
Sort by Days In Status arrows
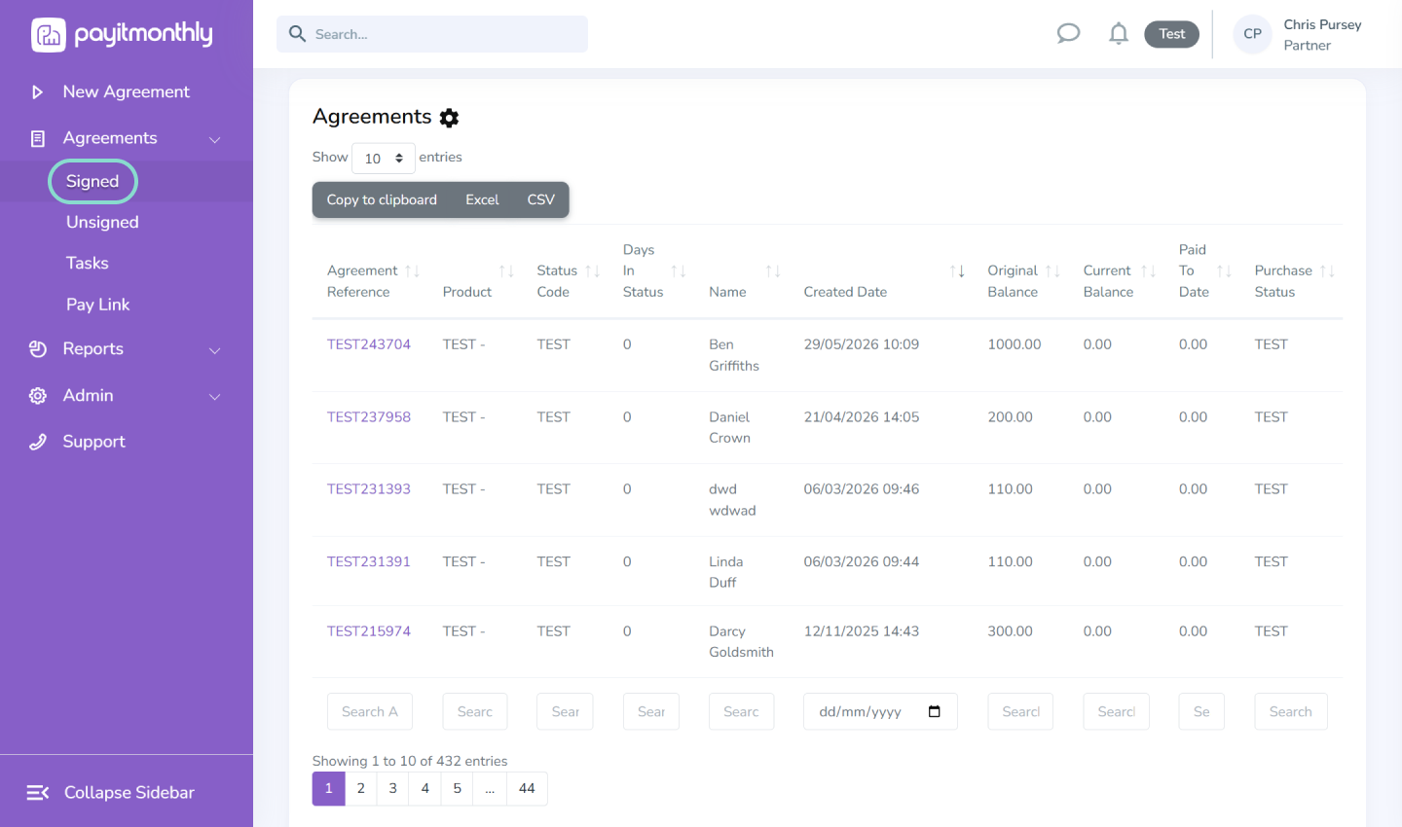679,271
